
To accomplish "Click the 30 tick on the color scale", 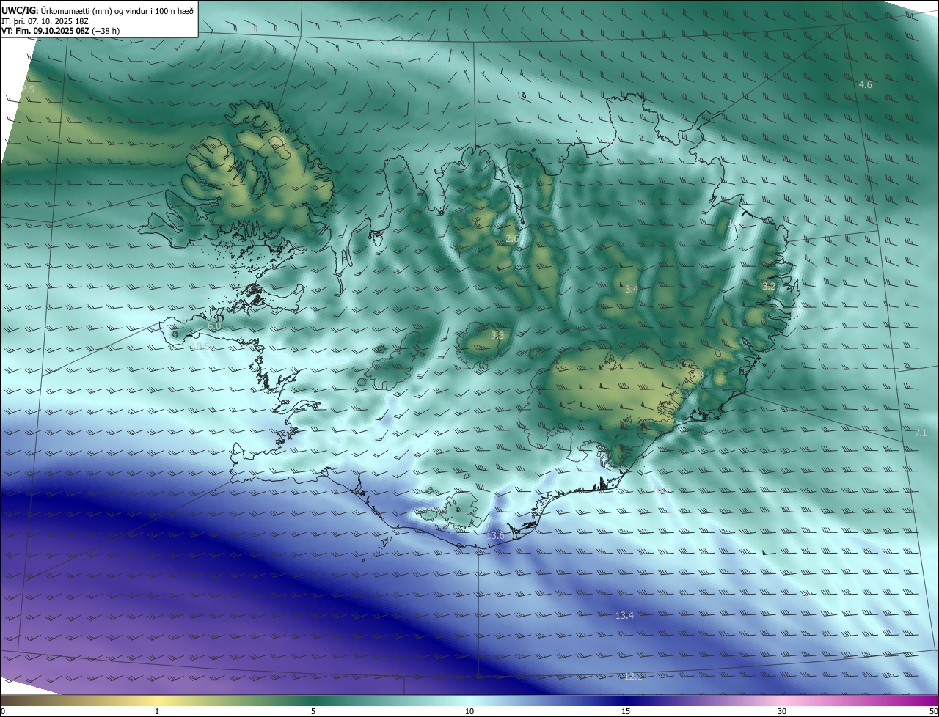I will point(782,712).
